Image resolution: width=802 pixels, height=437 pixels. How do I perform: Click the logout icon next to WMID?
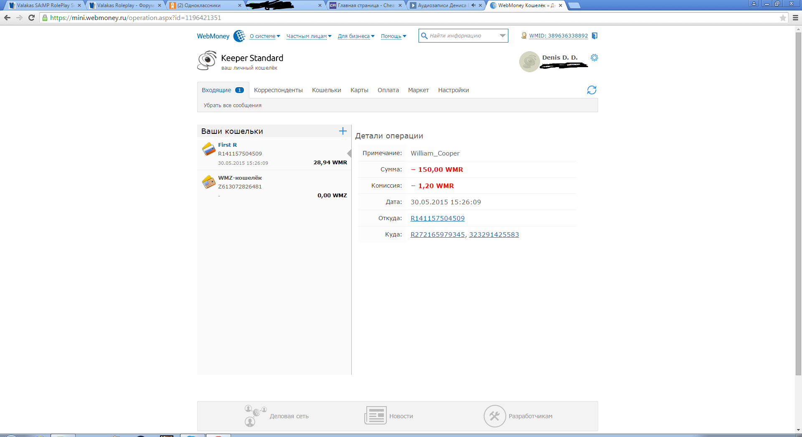[x=595, y=36]
